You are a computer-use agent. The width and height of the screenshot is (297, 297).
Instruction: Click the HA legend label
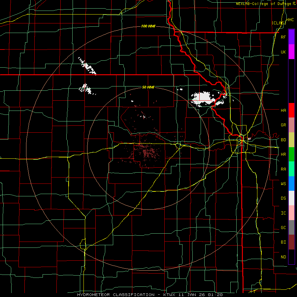[x=283, y=111]
